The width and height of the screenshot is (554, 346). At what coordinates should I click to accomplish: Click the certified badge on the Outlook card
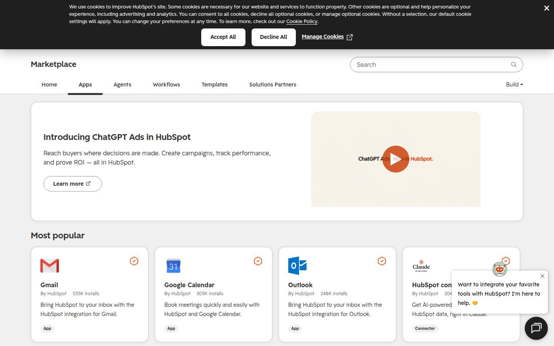click(382, 261)
